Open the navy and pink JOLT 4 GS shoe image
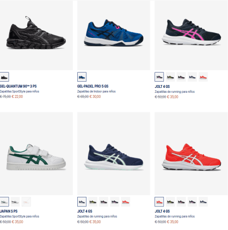The image size is (228, 230). coord(191,35)
